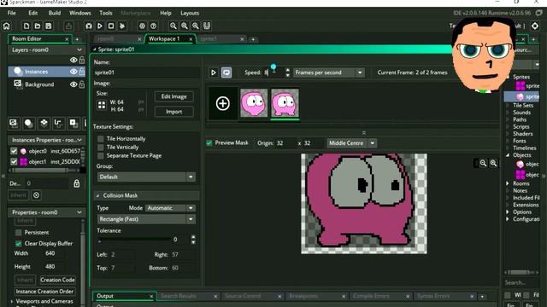Click Edit Image button
This screenshot has height=307, width=547.
174,96
